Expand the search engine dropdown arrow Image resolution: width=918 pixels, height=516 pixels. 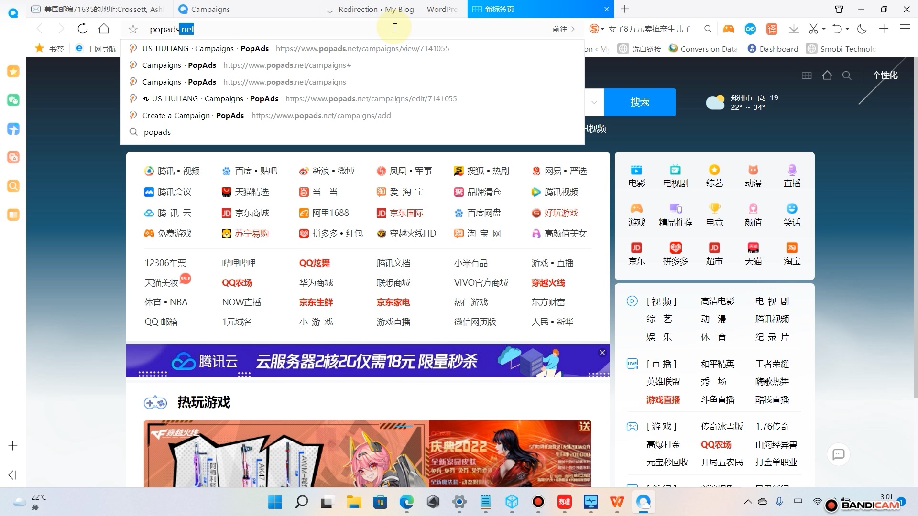point(594,102)
